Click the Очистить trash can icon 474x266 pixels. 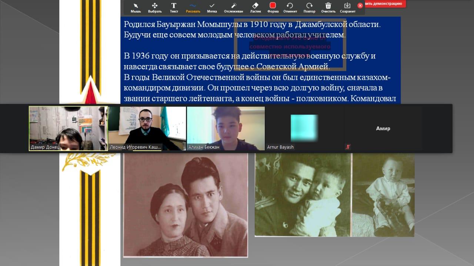point(328,7)
